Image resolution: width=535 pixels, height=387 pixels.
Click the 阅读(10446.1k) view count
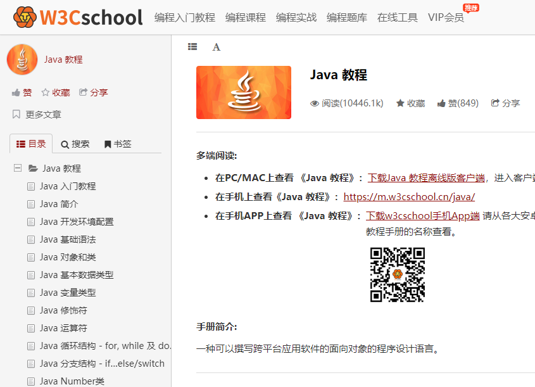point(347,103)
